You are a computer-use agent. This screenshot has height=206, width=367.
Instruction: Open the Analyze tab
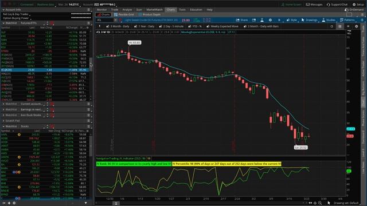(127, 10)
